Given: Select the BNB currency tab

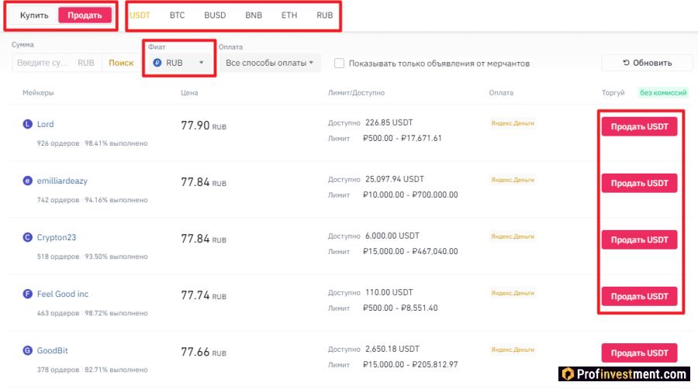Looking at the screenshot, I should (x=254, y=15).
